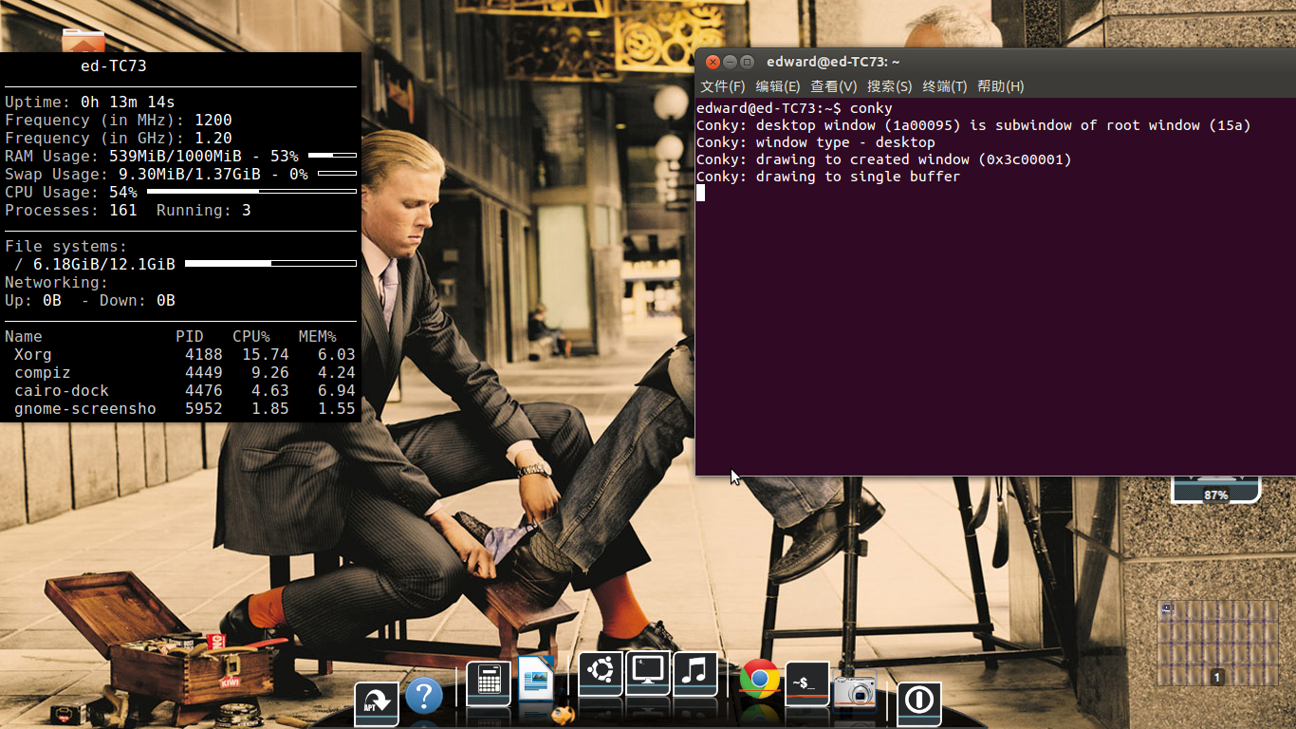
Task: Open the Ubuntu logo dock icon
Action: coord(601,673)
